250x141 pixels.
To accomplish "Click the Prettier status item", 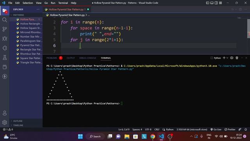I will [x=230, y=129].
